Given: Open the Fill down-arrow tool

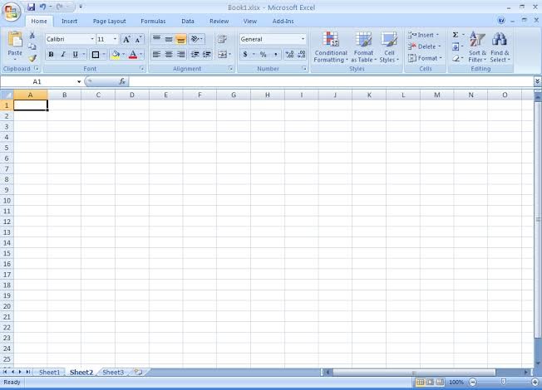Looking at the screenshot, I should click(456, 46).
